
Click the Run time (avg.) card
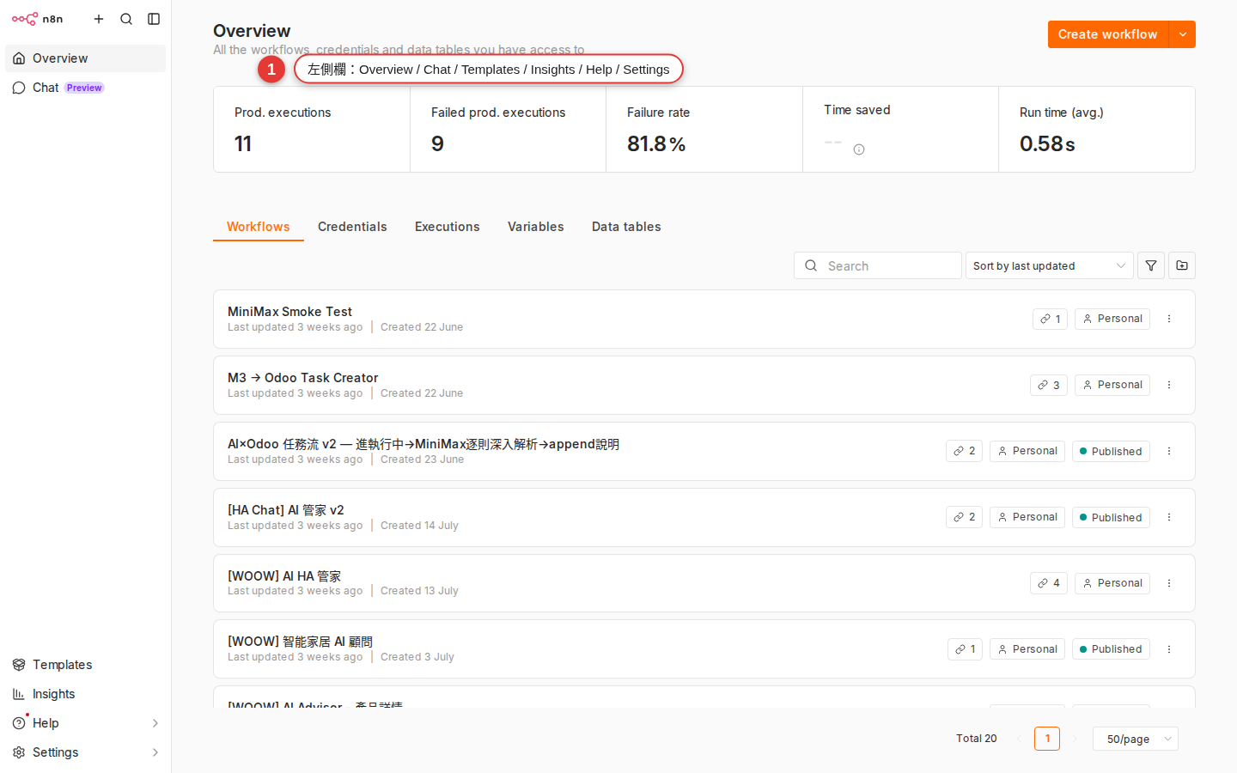click(1097, 130)
